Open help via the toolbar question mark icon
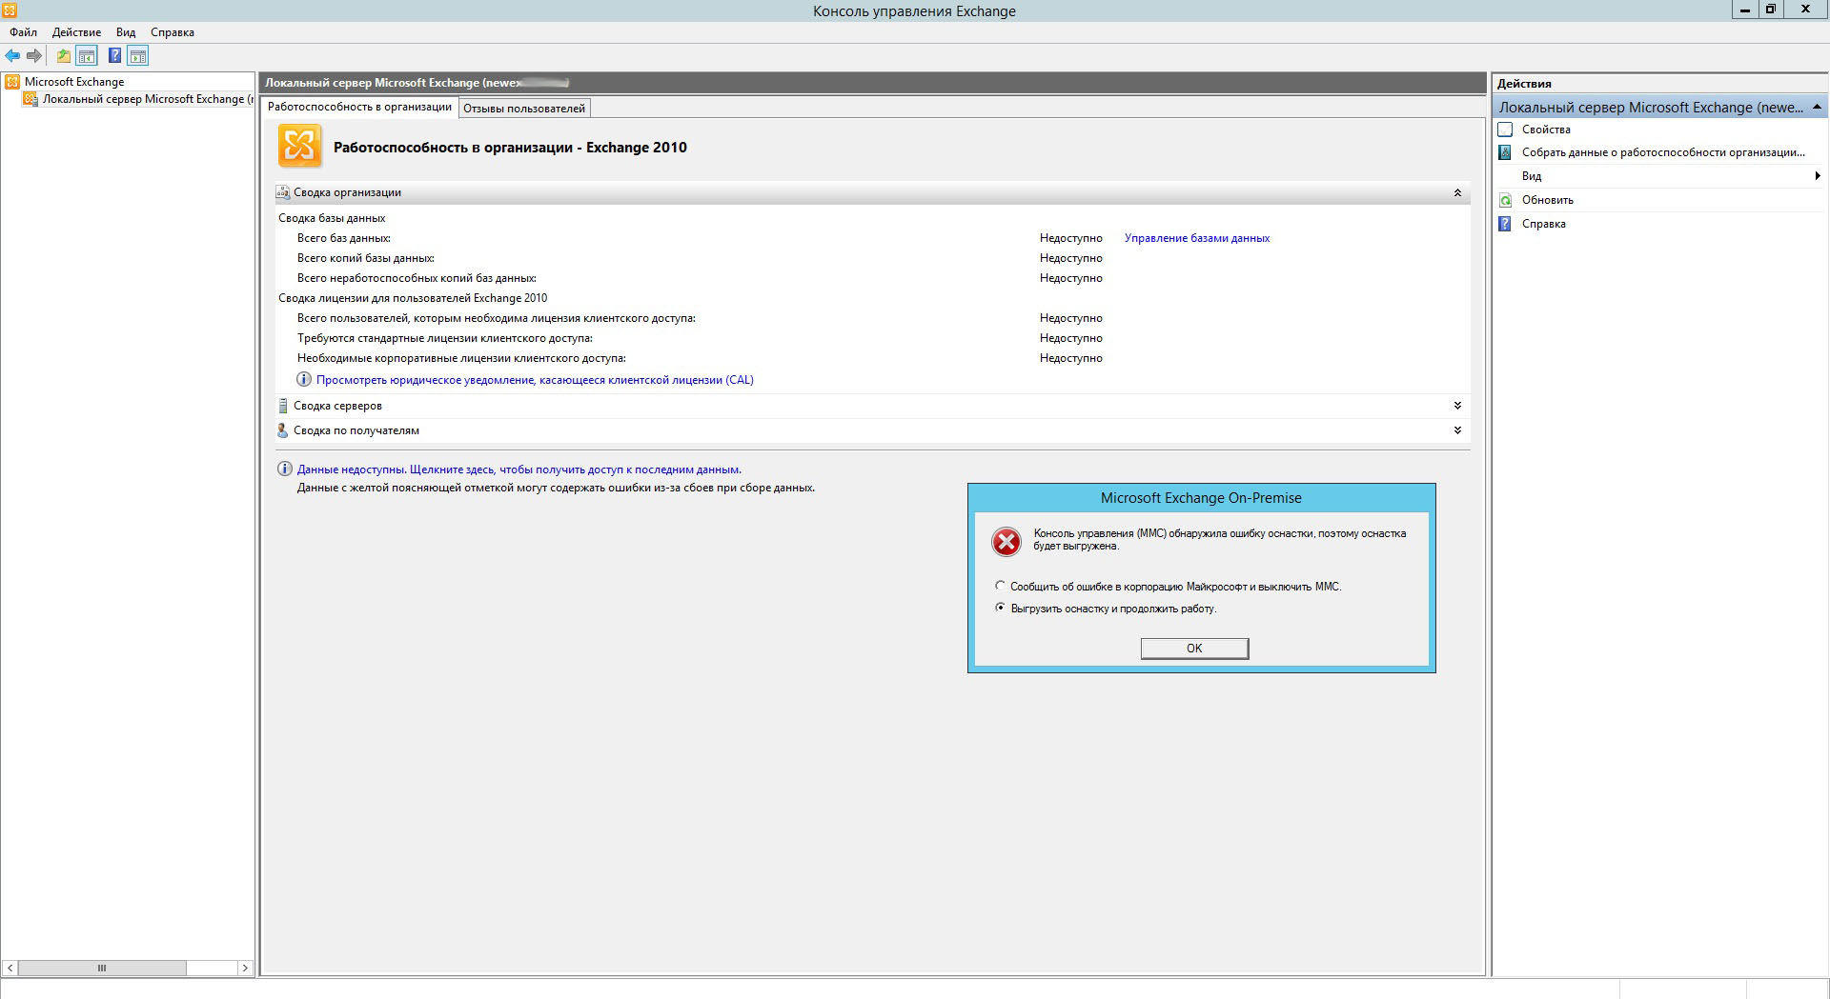 click(x=114, y=56)
